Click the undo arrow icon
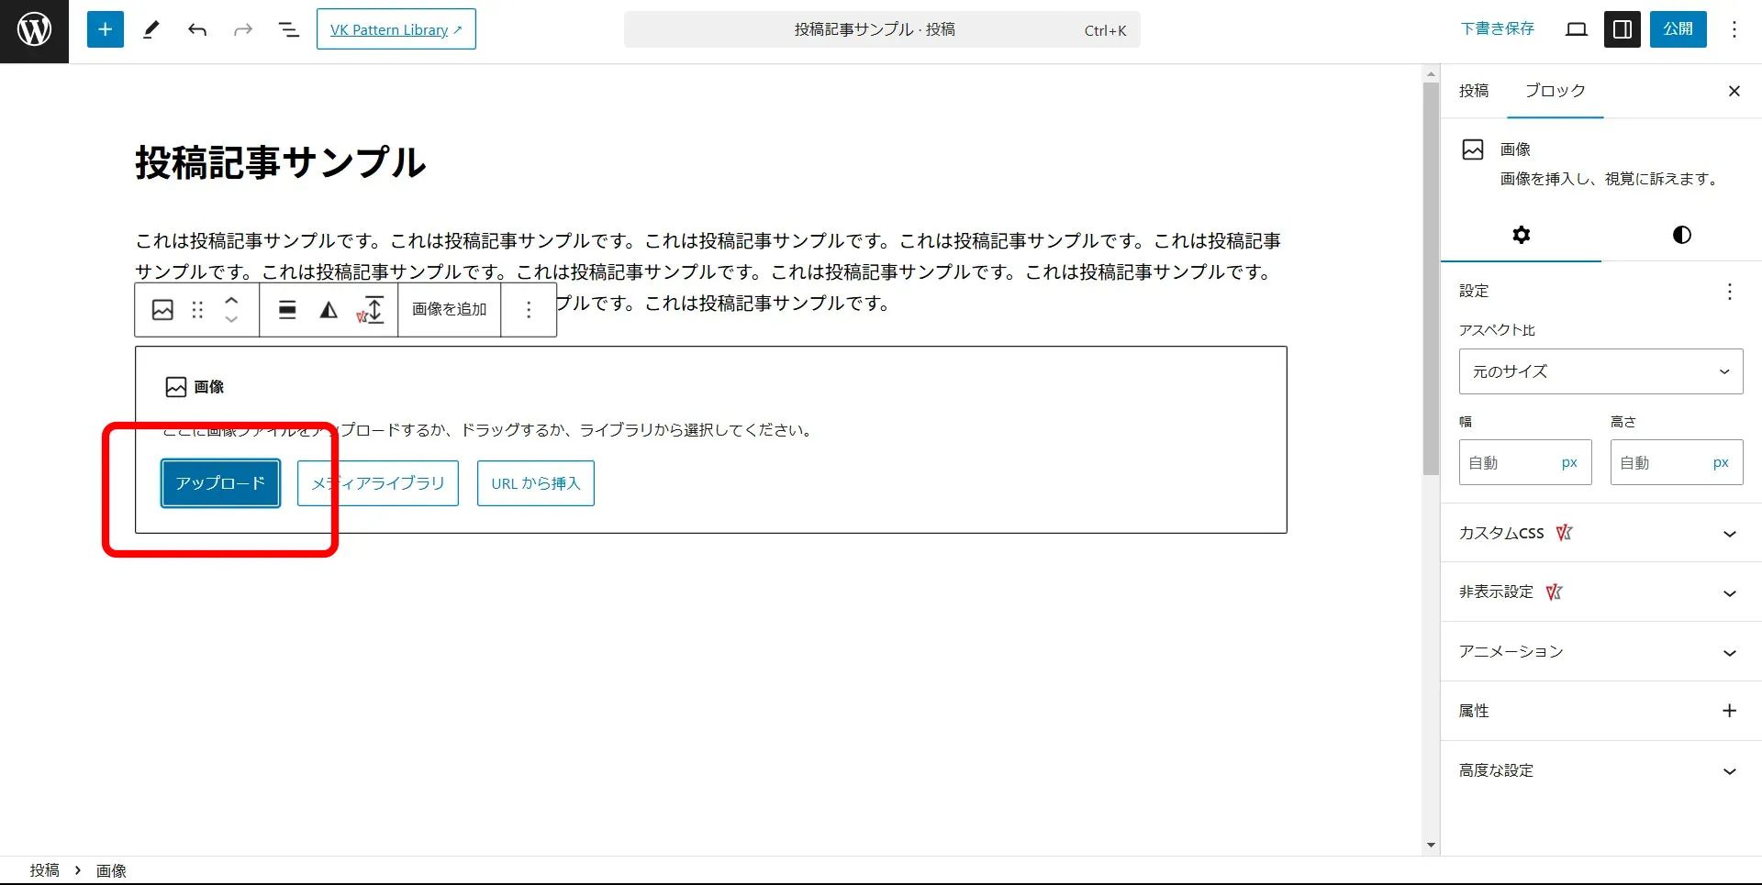The image size is (1762, 885). pos(196,28)
